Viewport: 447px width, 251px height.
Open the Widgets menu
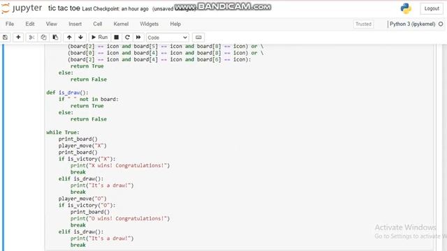(x=149, y=24)
